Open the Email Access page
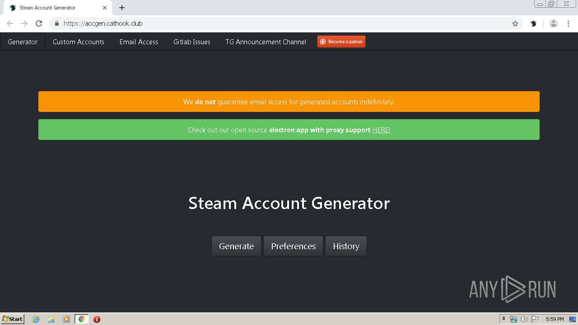The image size is (578, 325). pos(139,42)
